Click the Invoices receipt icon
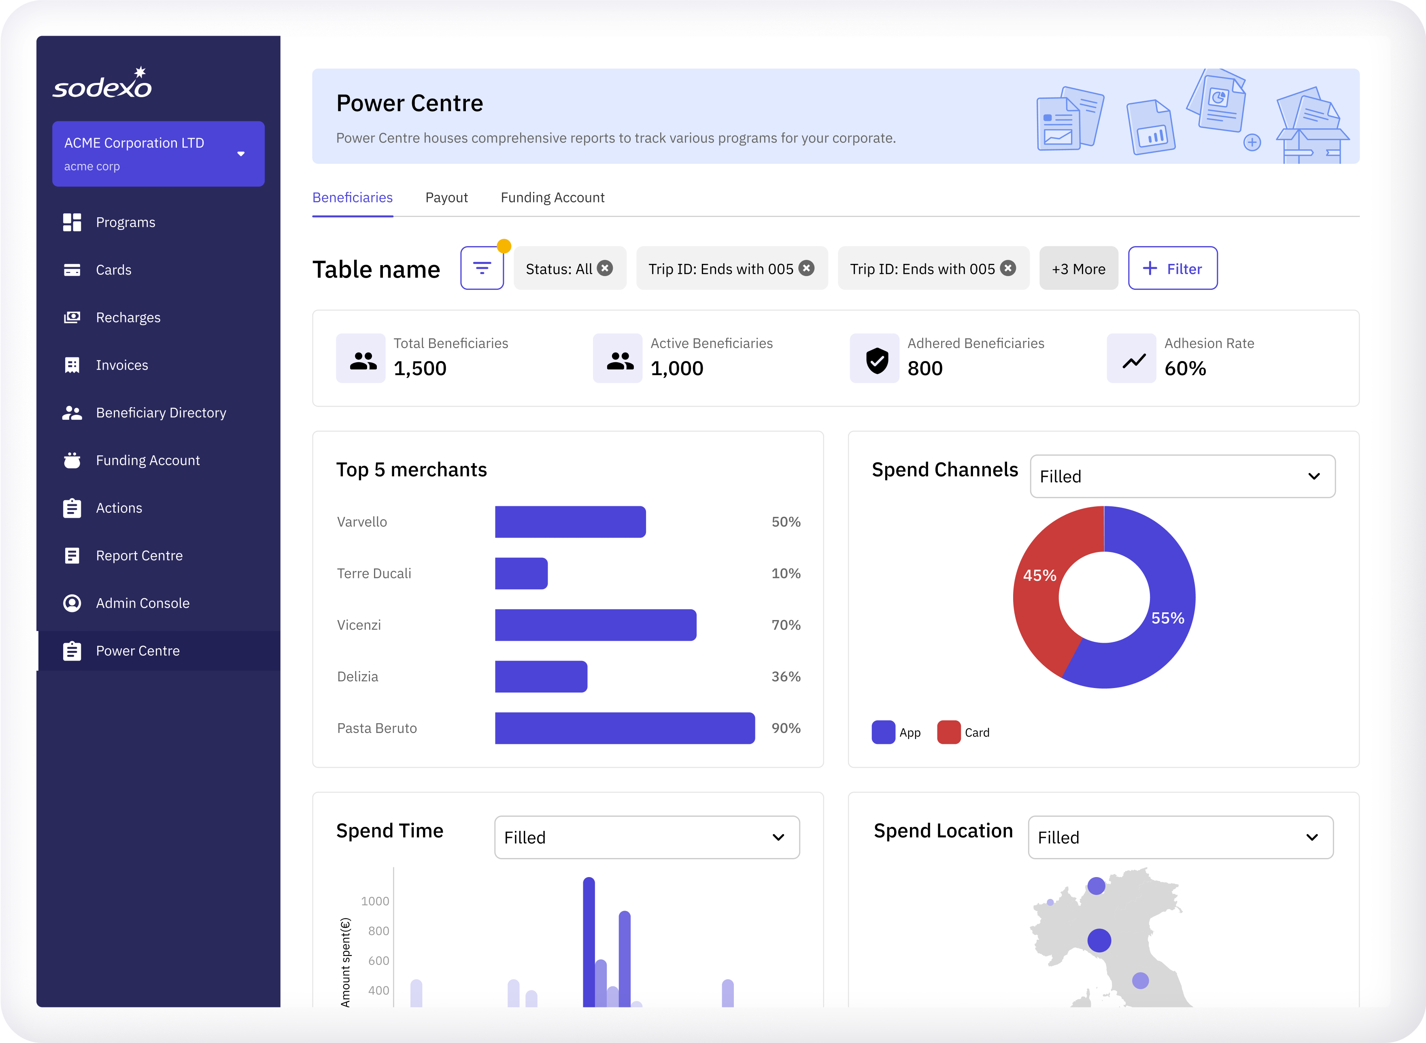The image size is (1426, 1043). 72,365
